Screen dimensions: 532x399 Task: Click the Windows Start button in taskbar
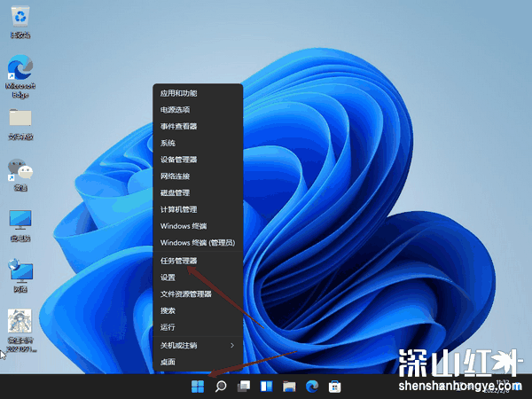198,386
